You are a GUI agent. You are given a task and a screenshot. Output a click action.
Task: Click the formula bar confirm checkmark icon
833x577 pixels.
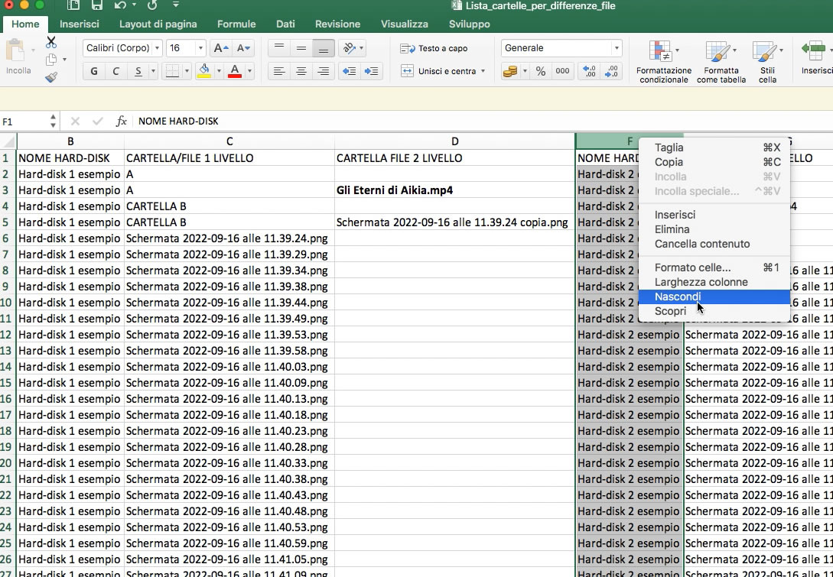tap(97, 121)
